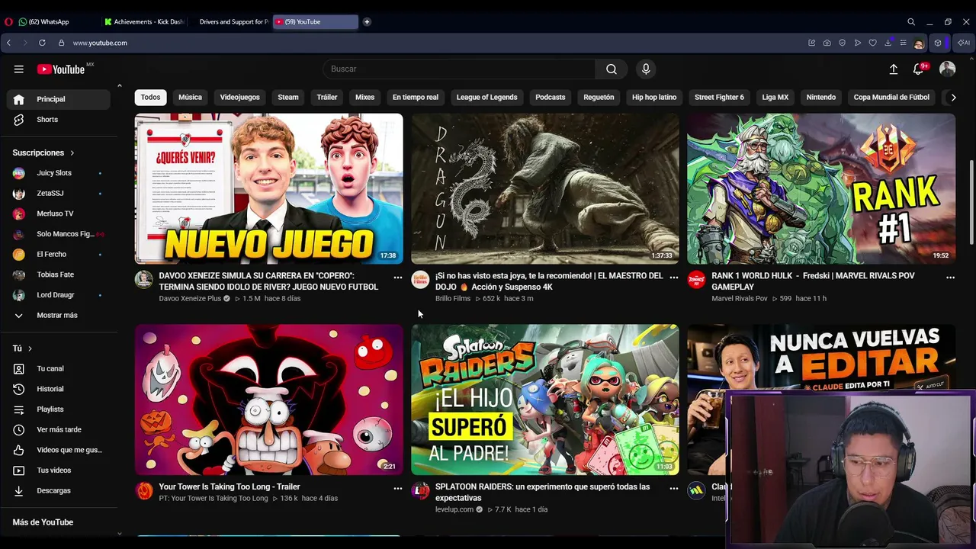976x549 pixels.
Task: Show more filter chips with the right arrow
Action: 953,98
